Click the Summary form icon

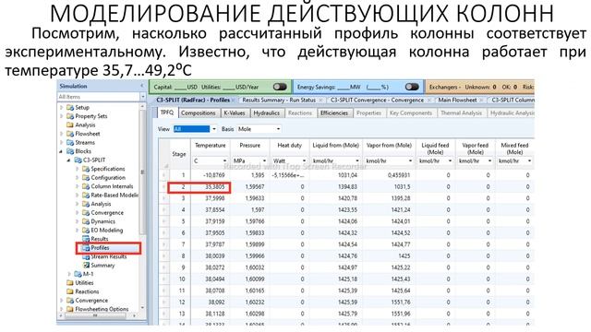point(86,265)
